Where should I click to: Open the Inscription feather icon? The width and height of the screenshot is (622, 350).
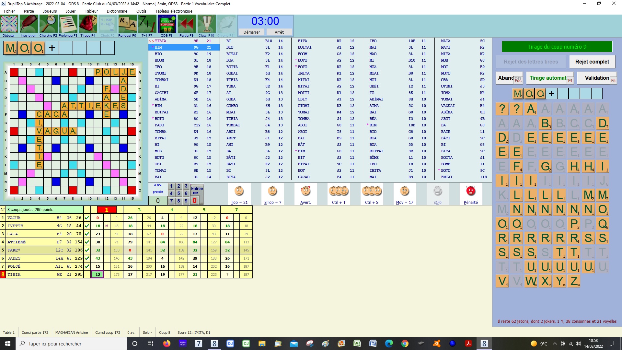[x=29, y=24]
